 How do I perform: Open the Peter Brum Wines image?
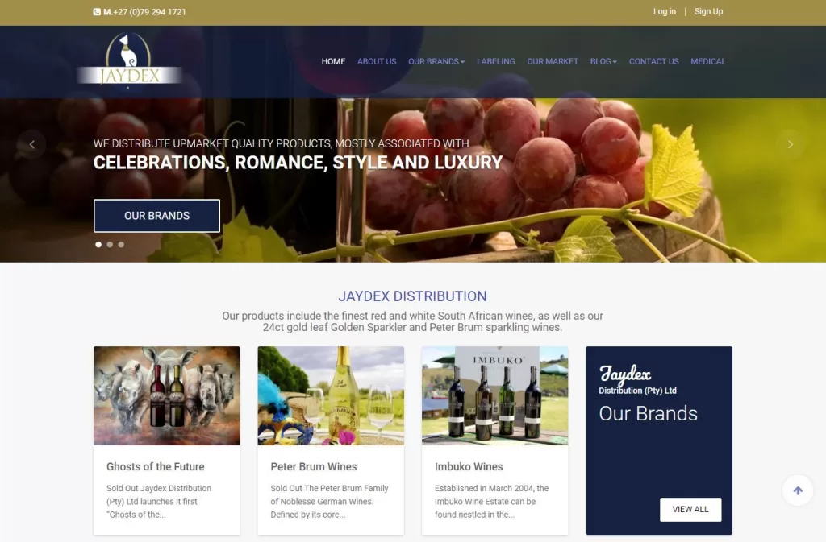tap(331, 396)
